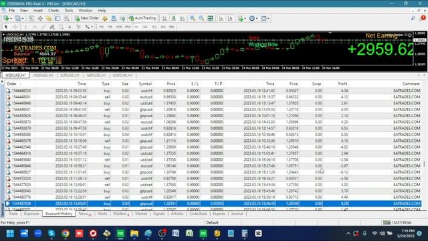Image resolution: width=428 pixels, height=241 pixels.
Task: Zoom in on the chart
Action: pyautogui.click(x=193, y=18)
